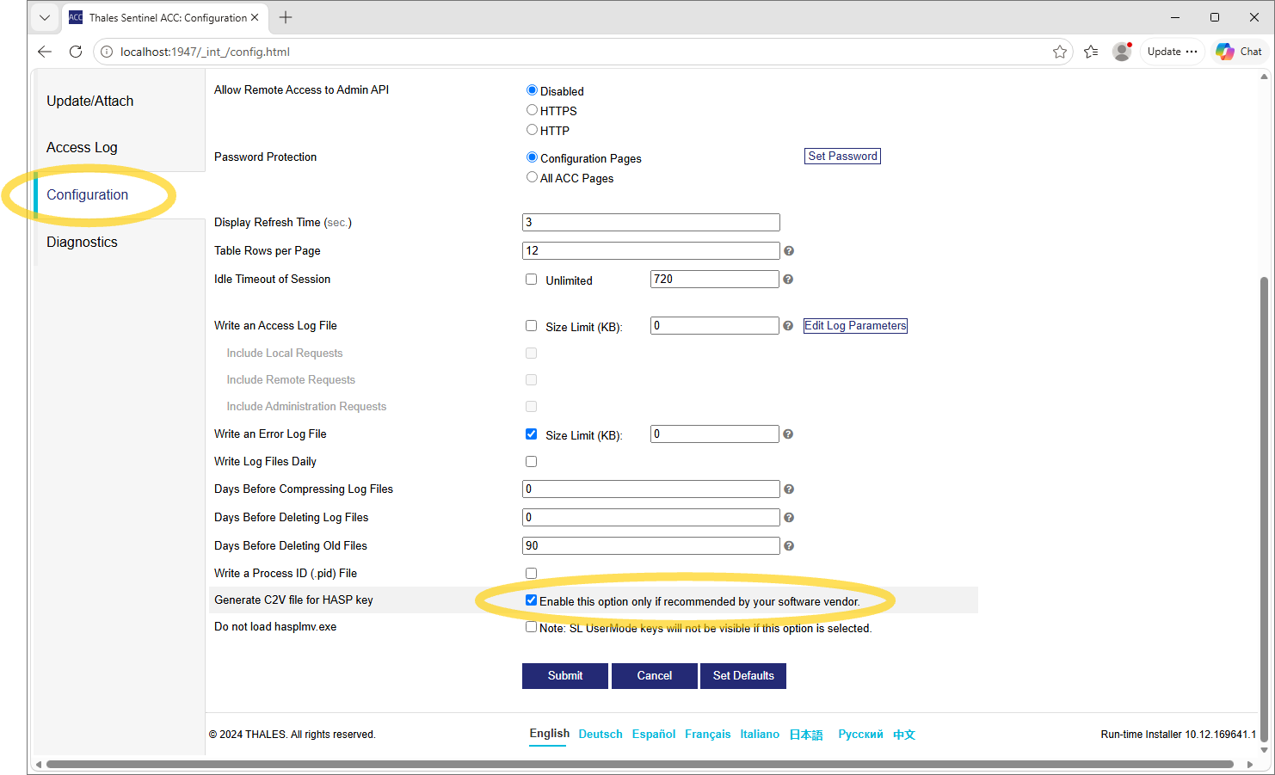Open Update/Attach in sidebar
The height and width of the screenshot is (775, 1275).
pyautogui.click(x=90, y=101)
